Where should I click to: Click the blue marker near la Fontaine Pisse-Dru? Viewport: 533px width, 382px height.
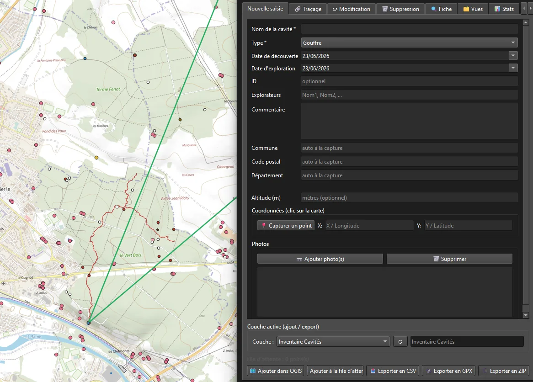[85, 58]
